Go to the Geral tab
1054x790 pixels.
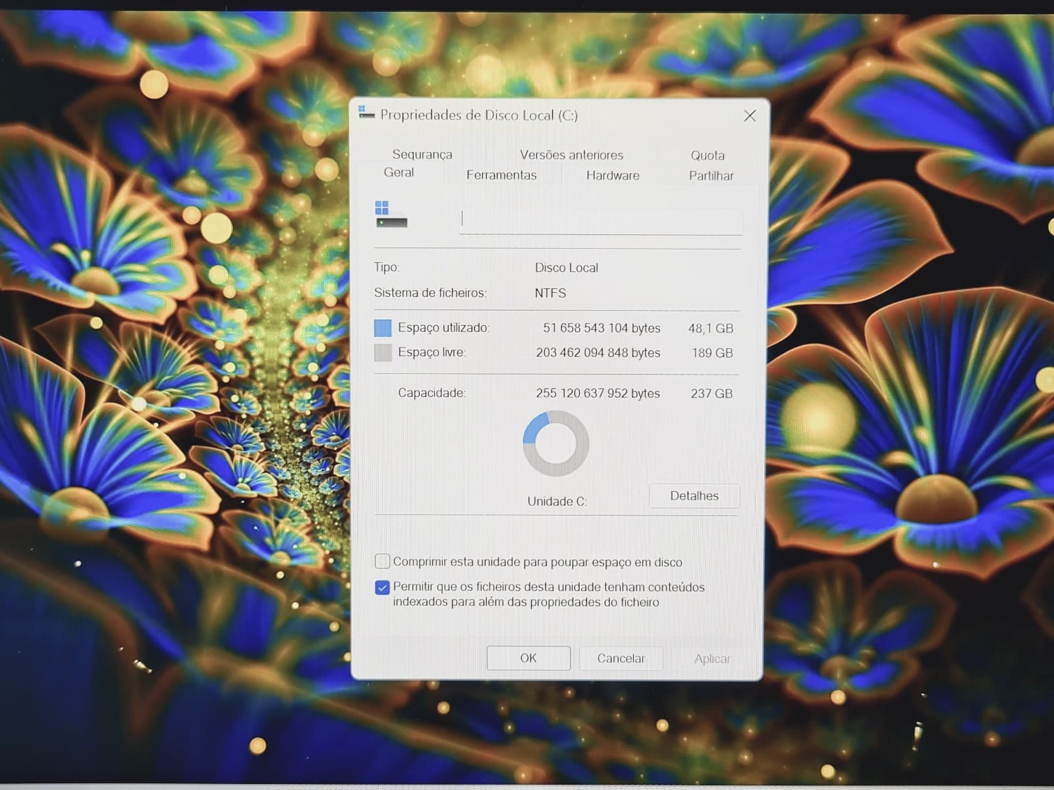[399, 172]
